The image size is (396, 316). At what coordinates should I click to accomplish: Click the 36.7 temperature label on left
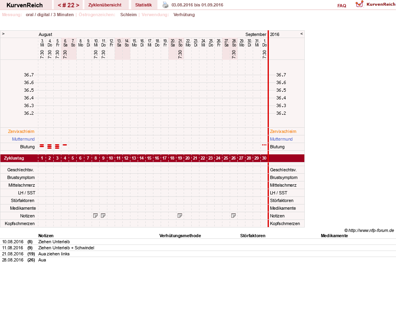click(x=29, y=75)
